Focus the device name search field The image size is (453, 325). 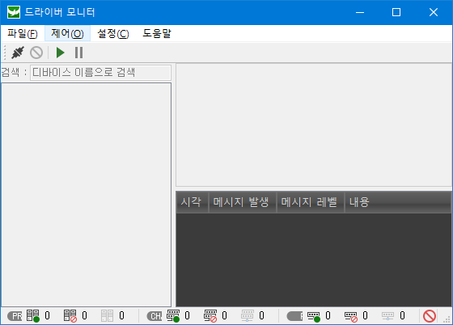click(x=100, y=73)
